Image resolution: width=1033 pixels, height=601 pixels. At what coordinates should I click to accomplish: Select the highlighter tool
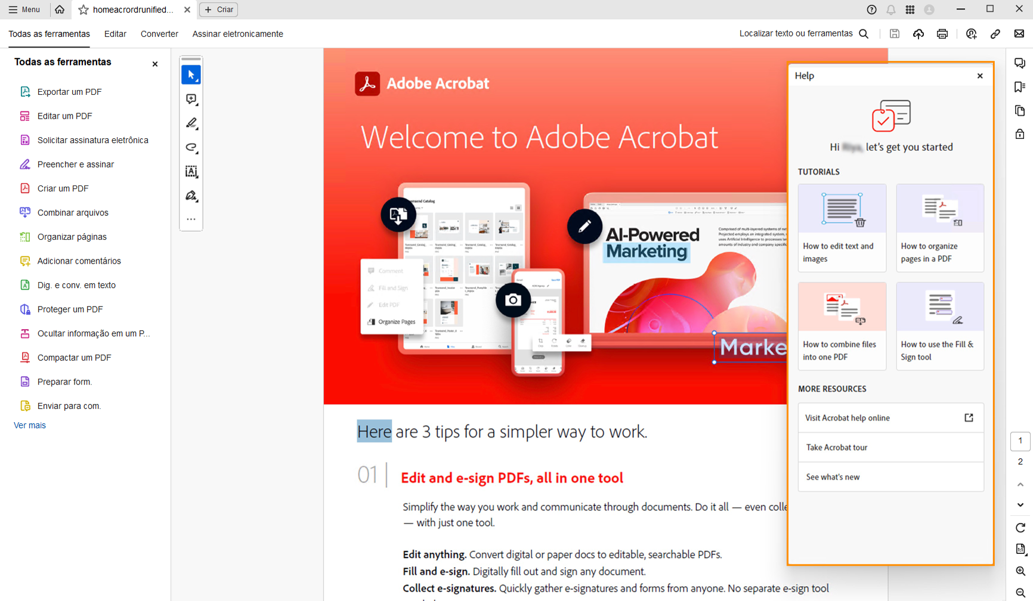tap(191, 123)
